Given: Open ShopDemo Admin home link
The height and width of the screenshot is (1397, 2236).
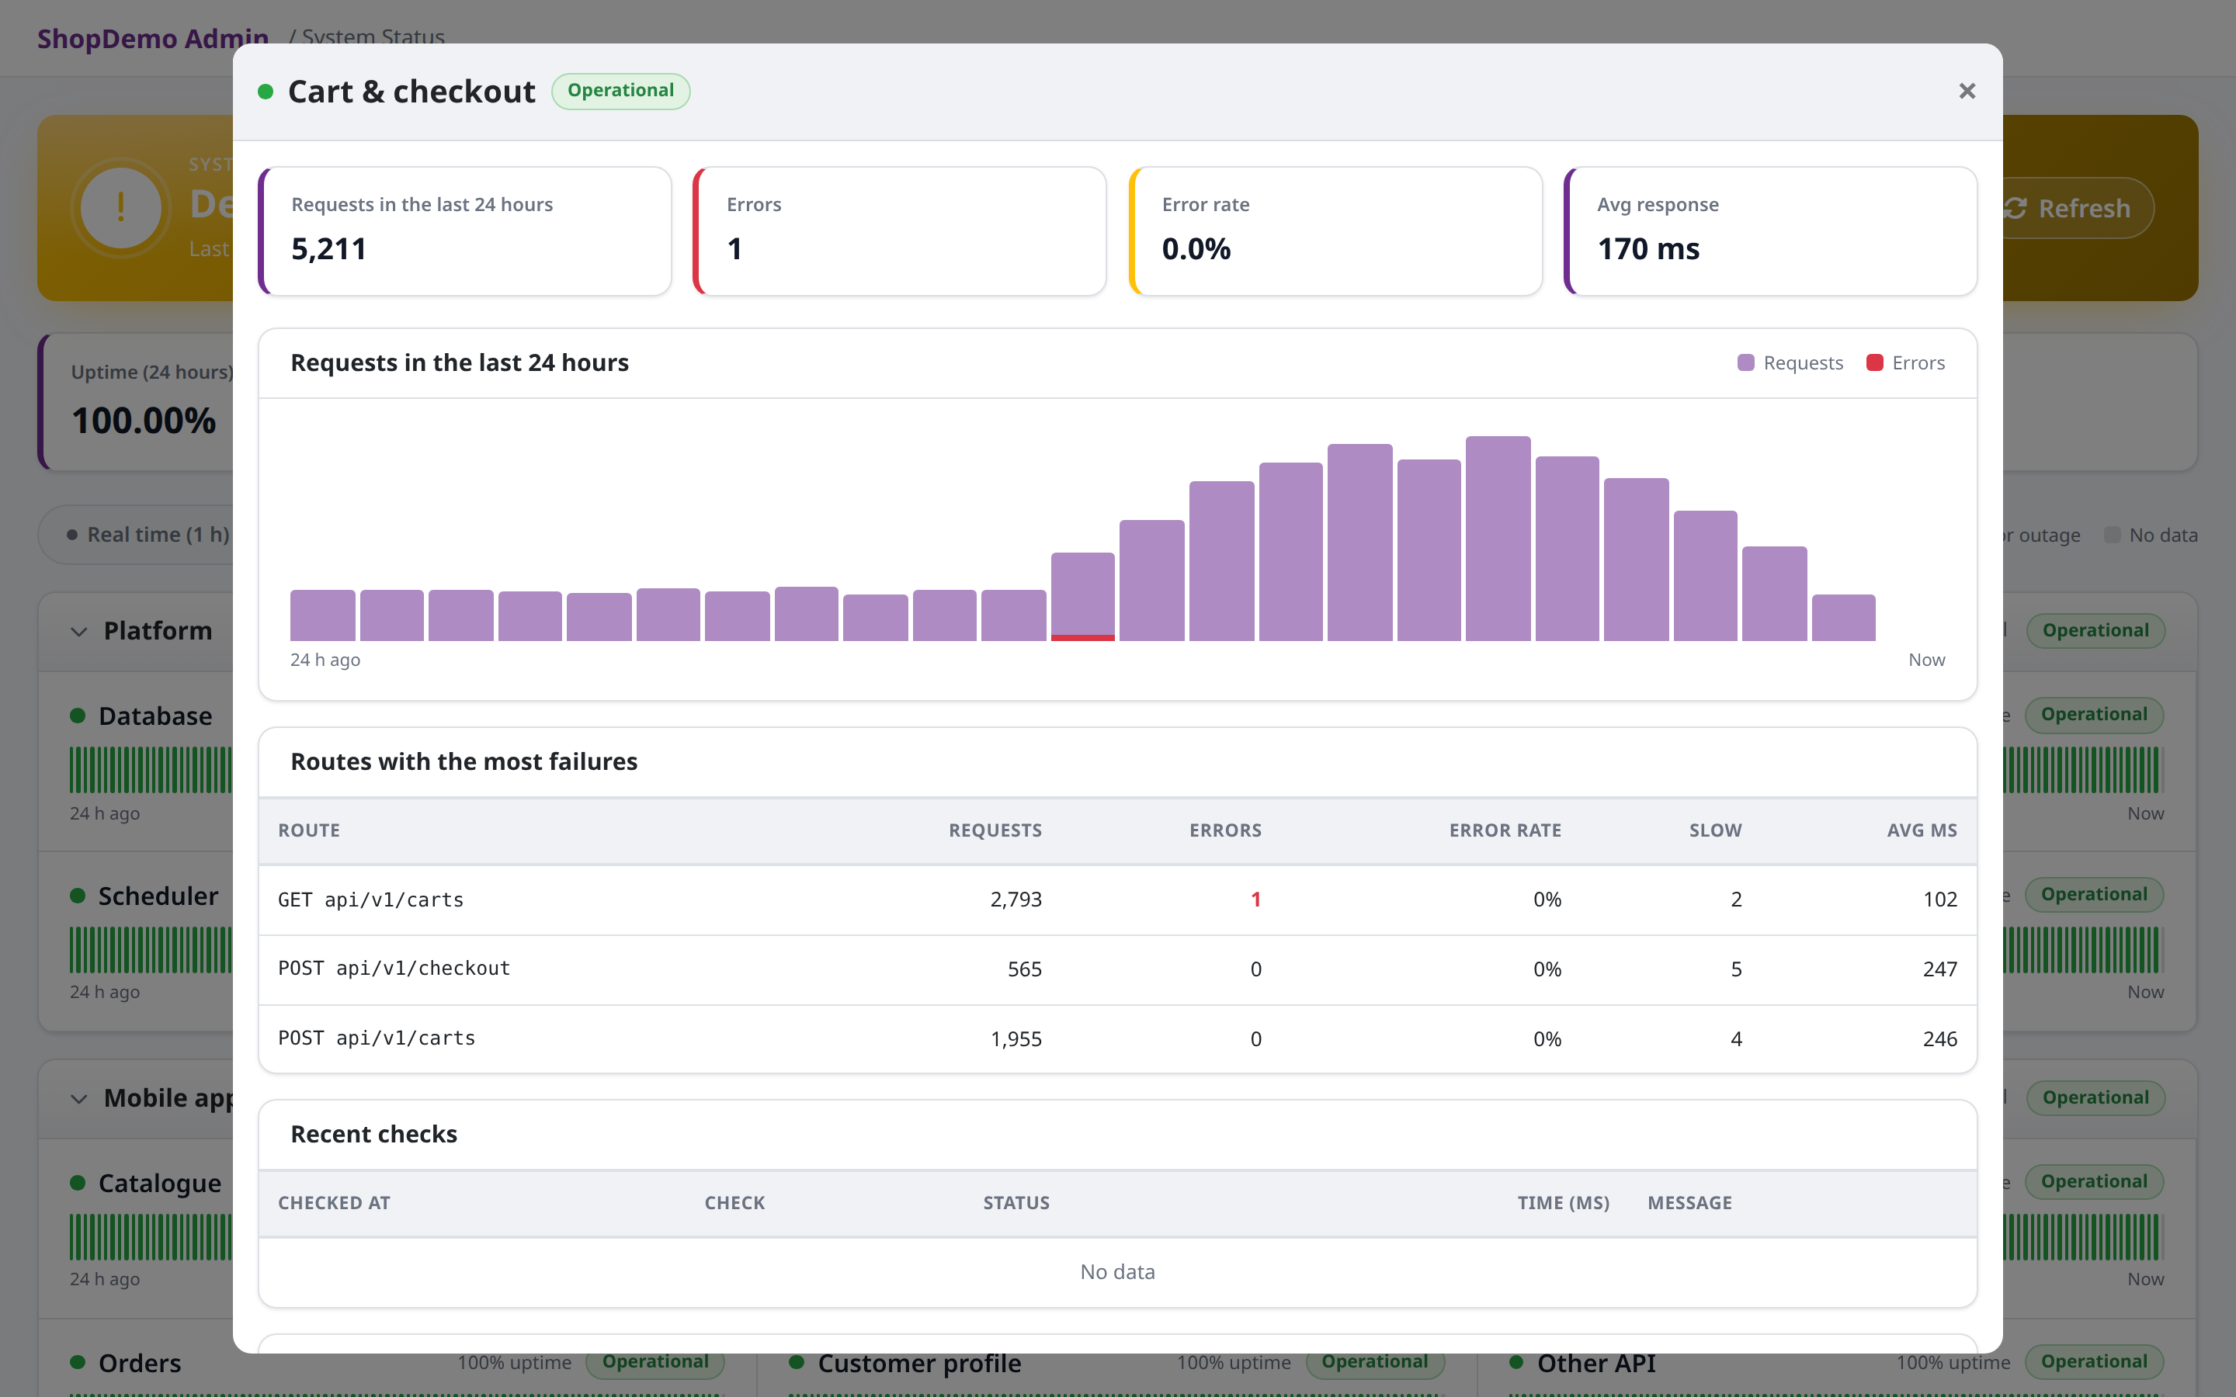Looking at the screenshot, I should [x=152, y=38].
